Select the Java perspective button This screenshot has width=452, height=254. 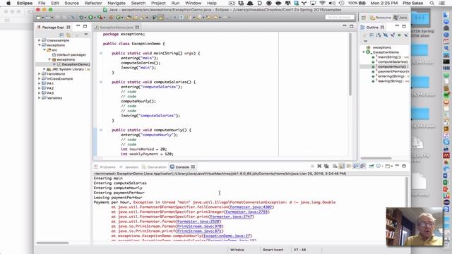coord(400,18)
